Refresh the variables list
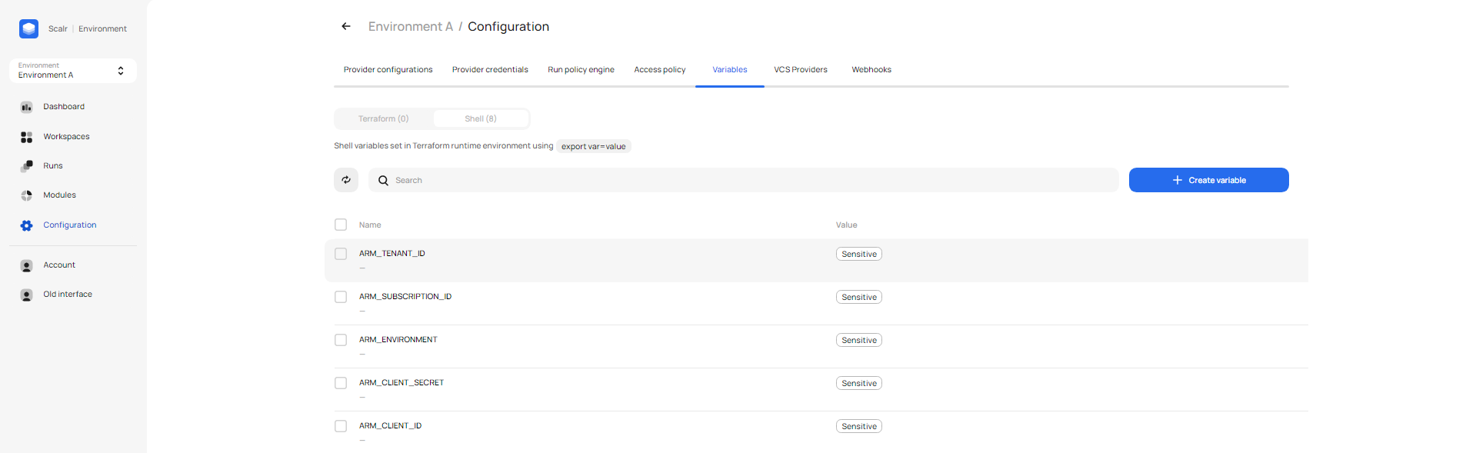 point(346,180)
